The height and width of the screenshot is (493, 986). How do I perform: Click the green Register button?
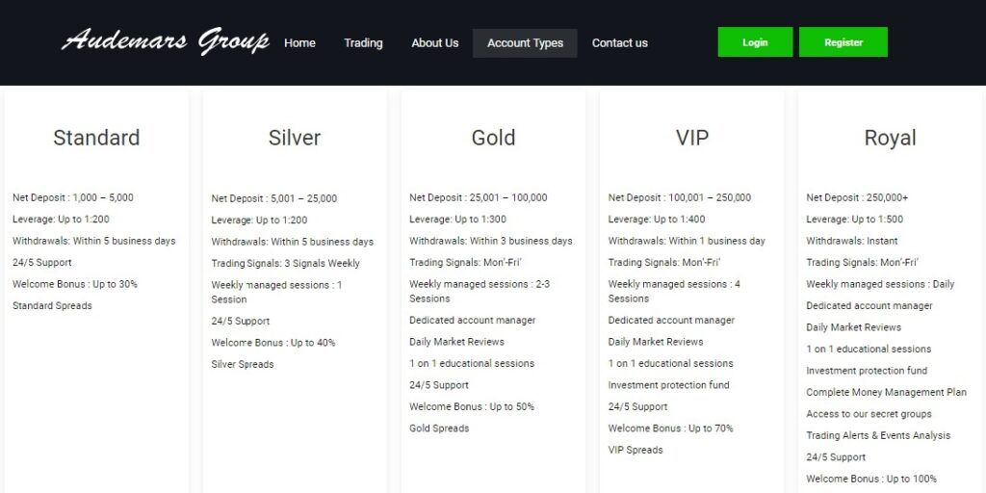point(843,42)
